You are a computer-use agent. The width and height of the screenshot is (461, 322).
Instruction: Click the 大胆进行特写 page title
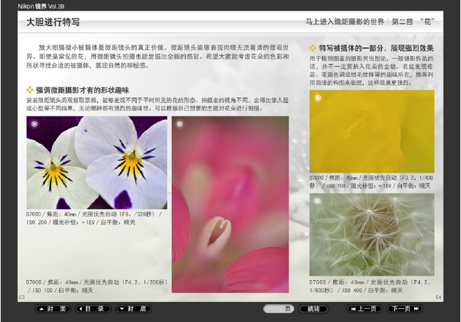(x=52, y=22)
